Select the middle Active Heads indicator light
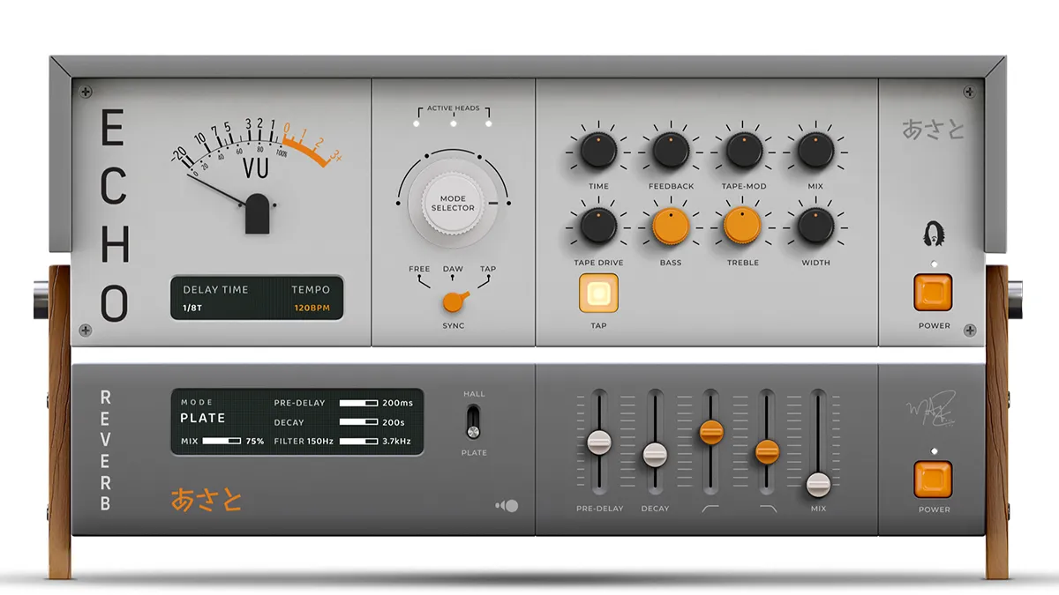 click(x=453, y=124)
